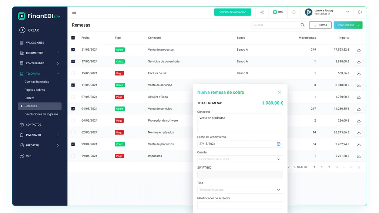Open the calendar picker for Fecha de vencimiento

pyautogui.click(x=278, y=144)
